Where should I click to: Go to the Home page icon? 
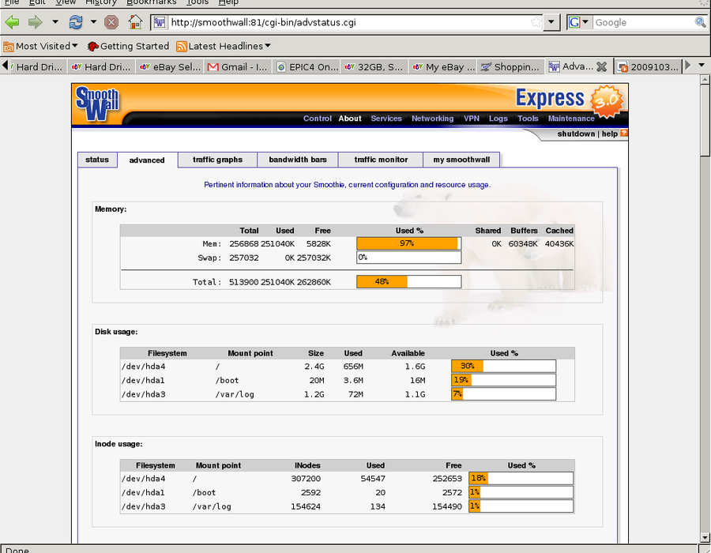(x=135, y=22)
